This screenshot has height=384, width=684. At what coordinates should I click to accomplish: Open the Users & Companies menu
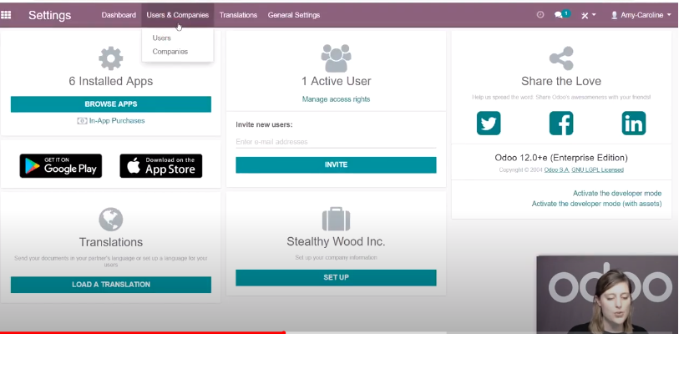[178, 15]
